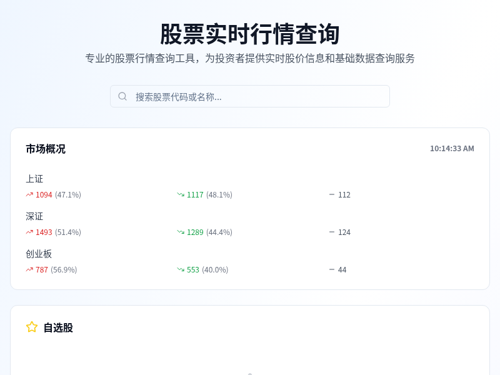Click the falling trend icon next to 553

click(181, 269)
